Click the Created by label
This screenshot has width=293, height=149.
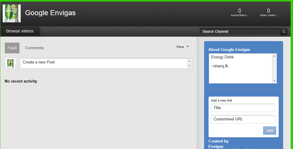218,141
